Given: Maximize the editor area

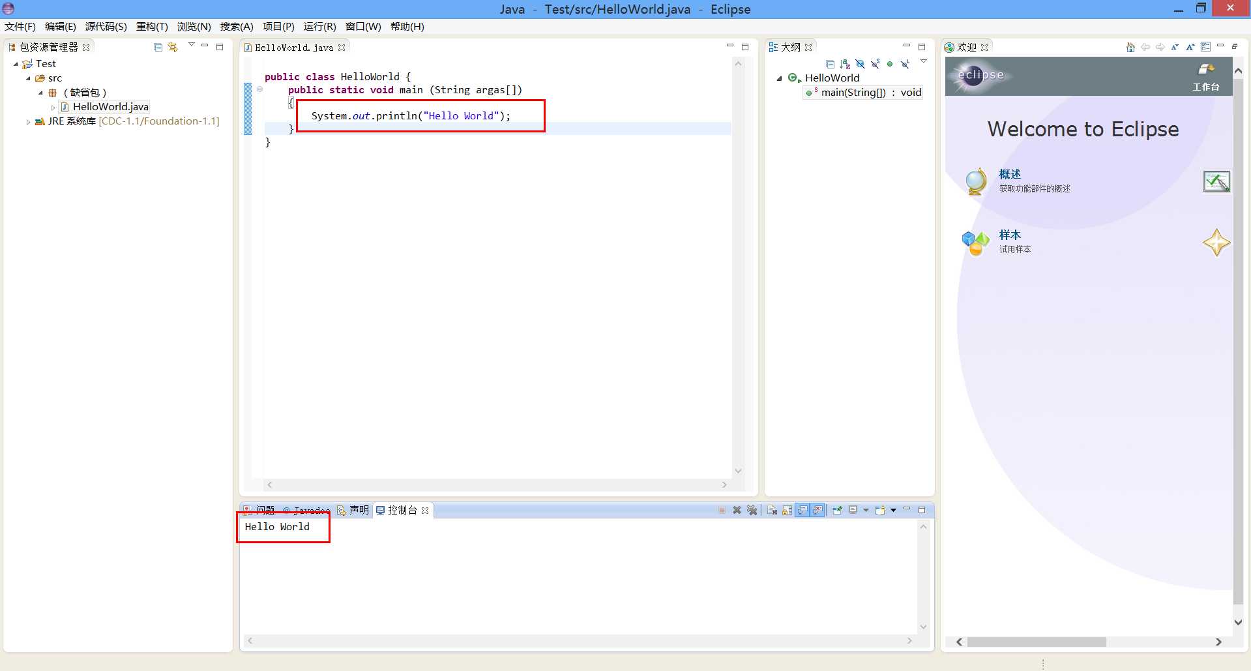Looking at the screenshot, I should click(x=745, y=47).
